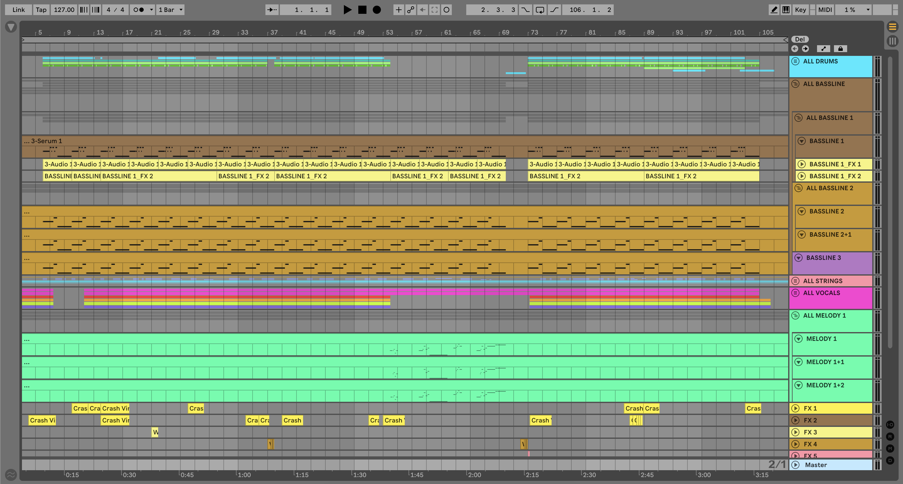This screenshot has width=903, height=484.
Task: Click the Arrangement Record circle button
Action: (377, 10)
